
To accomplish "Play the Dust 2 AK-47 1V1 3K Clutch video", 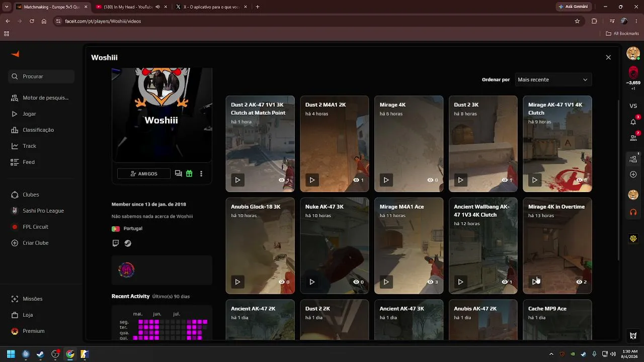I will tap(237, 180).
